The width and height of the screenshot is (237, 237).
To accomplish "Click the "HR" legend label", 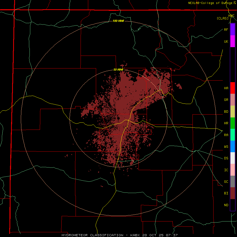I will tap(226, 123).
